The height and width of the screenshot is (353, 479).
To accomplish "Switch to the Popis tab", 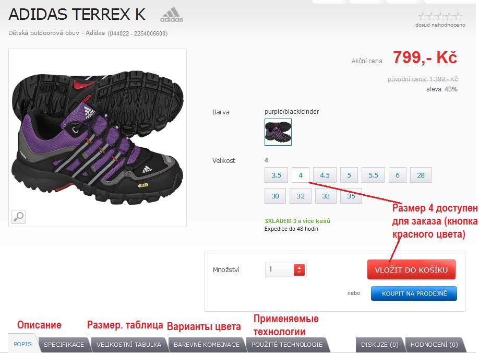I will click(x=22, y=344).
